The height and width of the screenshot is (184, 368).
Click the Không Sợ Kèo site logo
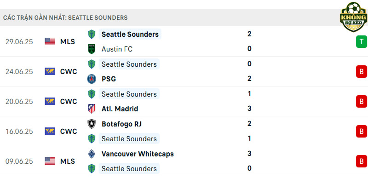pyautogui.click(x=353, y=17)
